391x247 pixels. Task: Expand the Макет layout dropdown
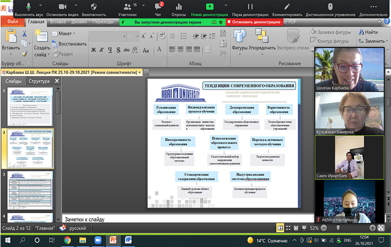click(65, 34)
